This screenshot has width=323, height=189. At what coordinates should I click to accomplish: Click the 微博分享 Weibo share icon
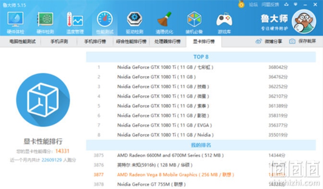259,41
